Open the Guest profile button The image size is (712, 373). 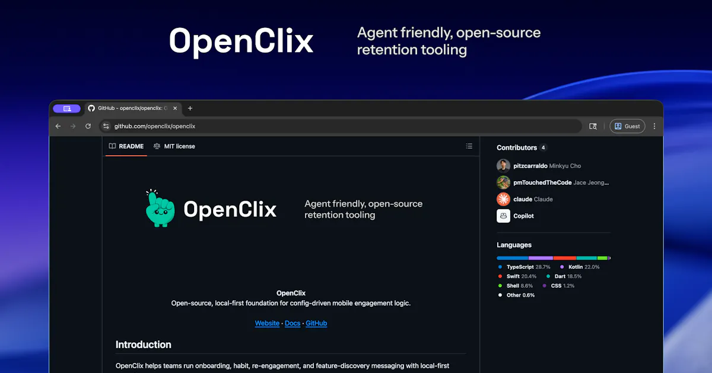click(627, 126)
